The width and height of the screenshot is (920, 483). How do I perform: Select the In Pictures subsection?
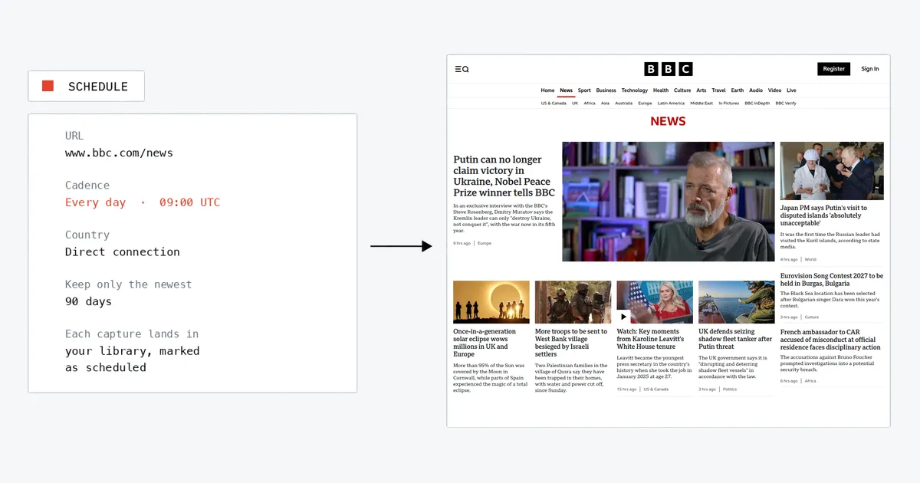pyautogui.click(x=729, y=103)
